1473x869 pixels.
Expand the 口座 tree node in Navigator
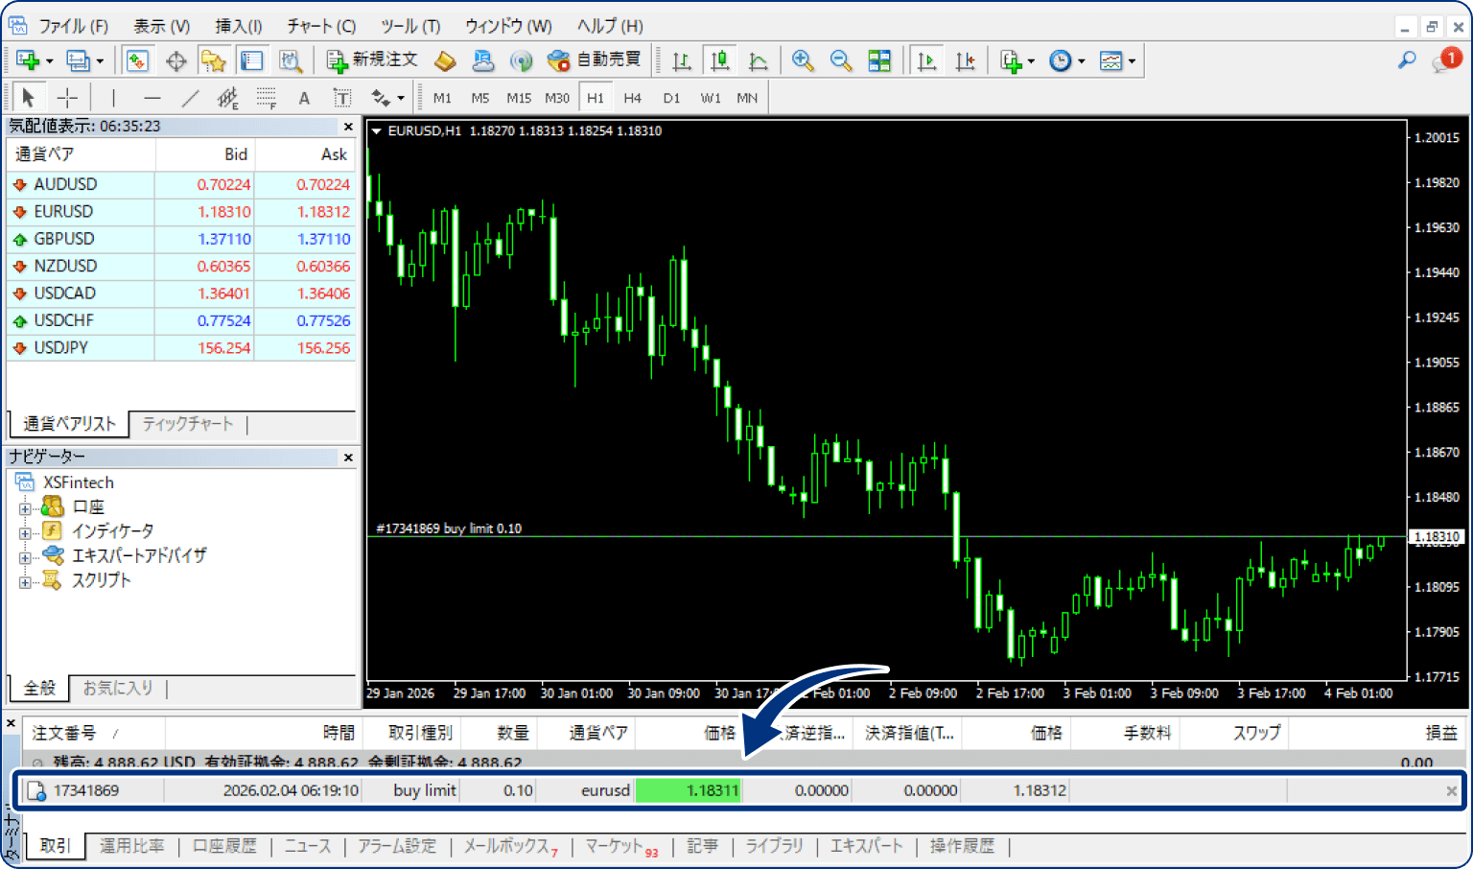25,507
